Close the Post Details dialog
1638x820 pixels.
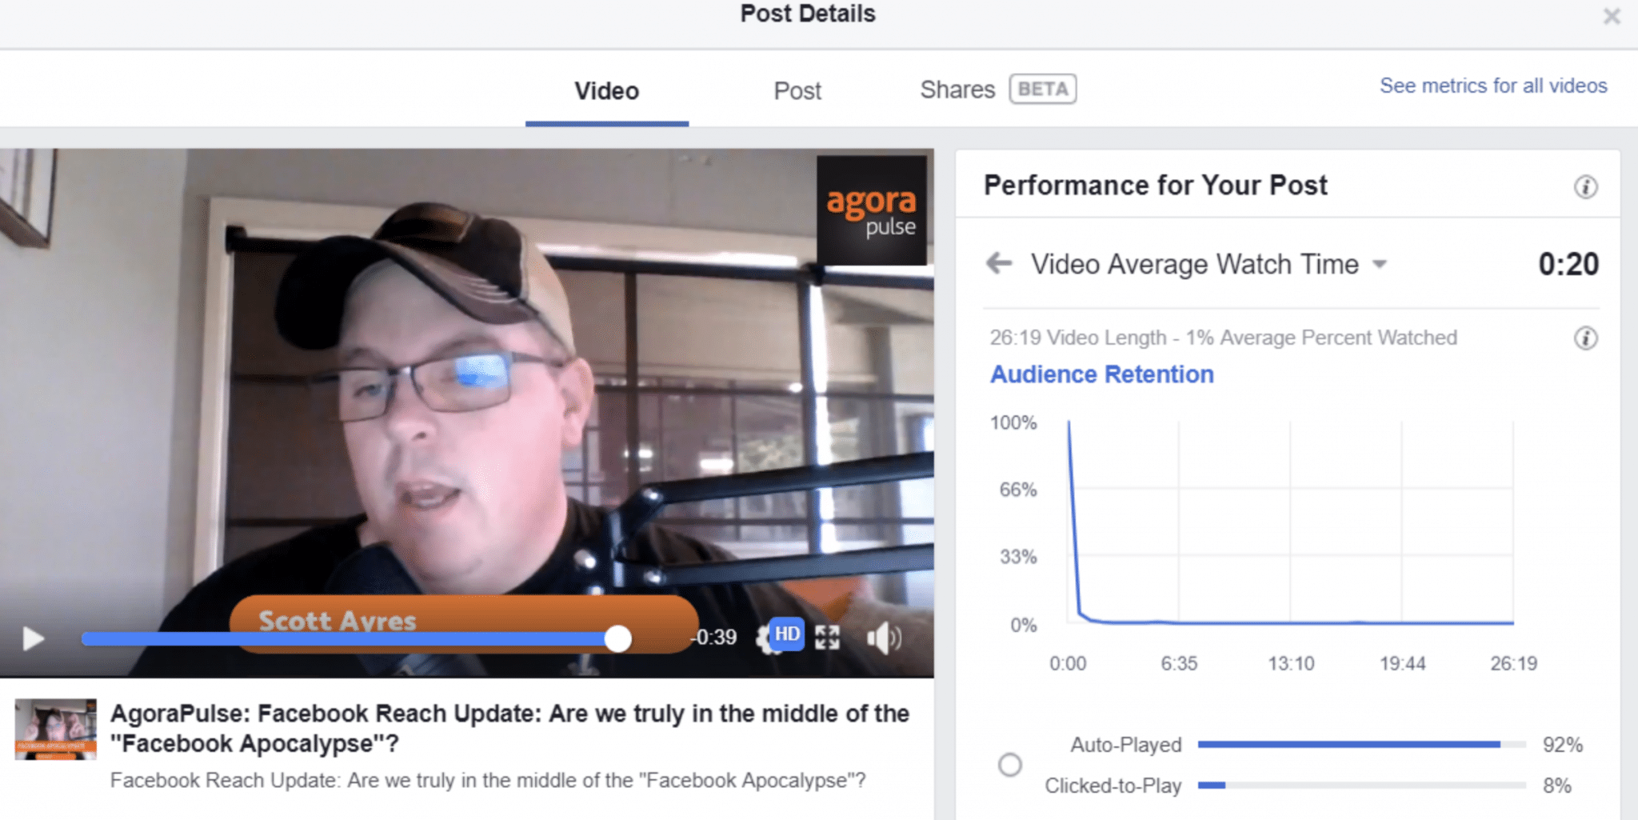1612,16
